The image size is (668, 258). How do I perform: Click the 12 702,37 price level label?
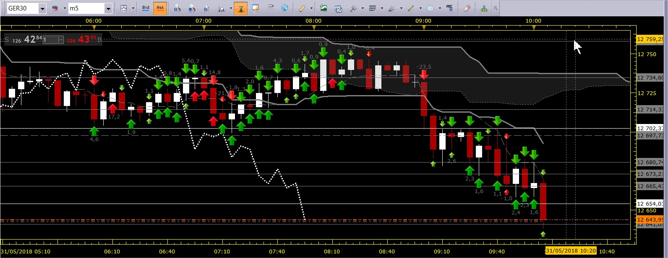(650, 129)
